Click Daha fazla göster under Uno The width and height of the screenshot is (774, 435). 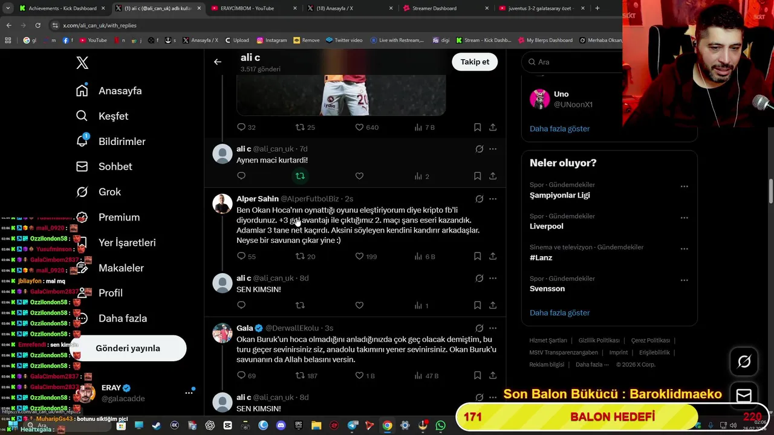(559, 129)
